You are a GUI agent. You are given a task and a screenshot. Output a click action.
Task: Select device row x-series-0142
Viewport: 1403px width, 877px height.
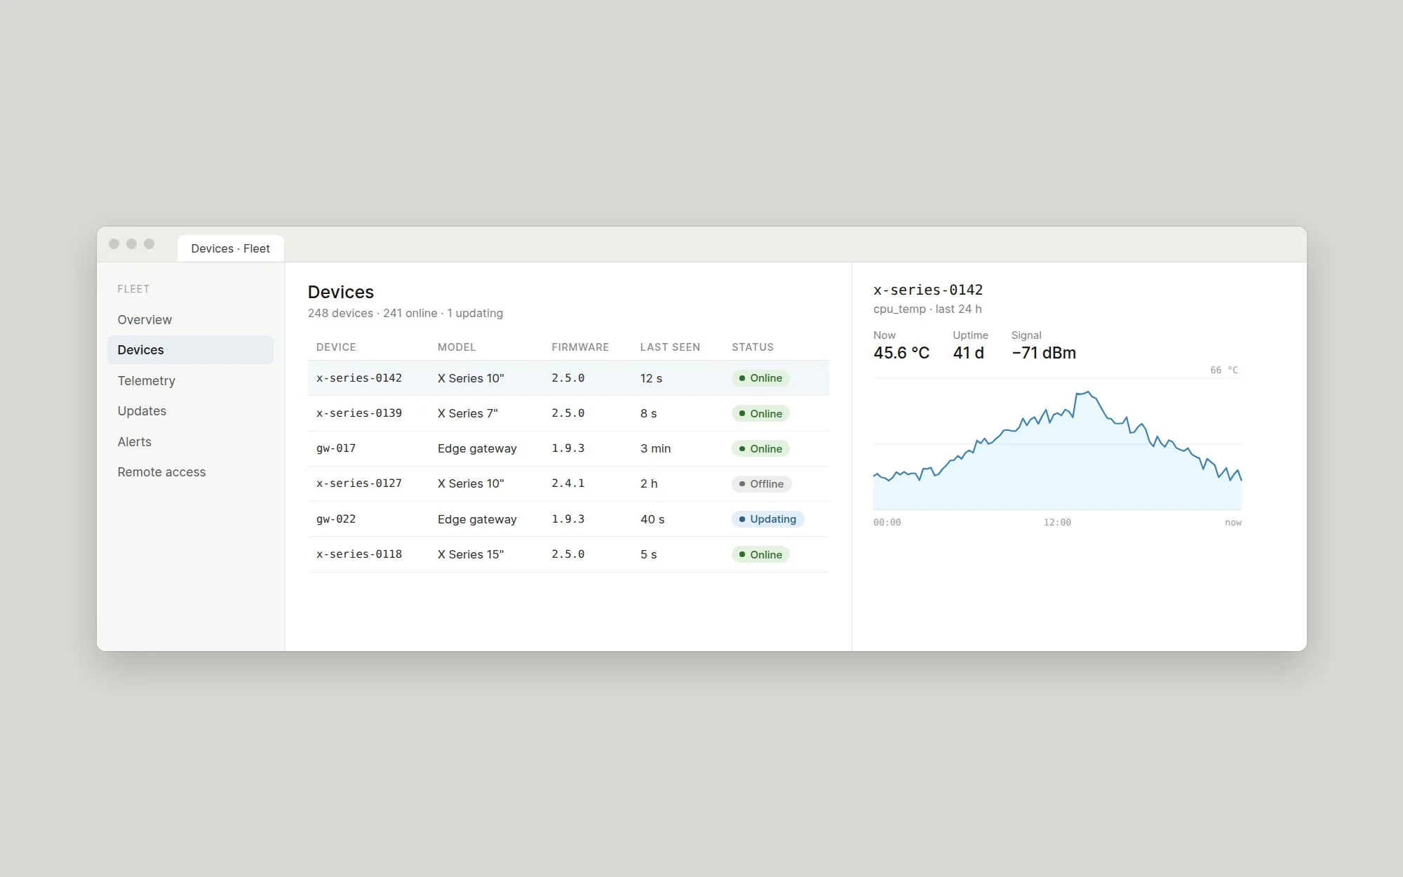coord(568,378)
